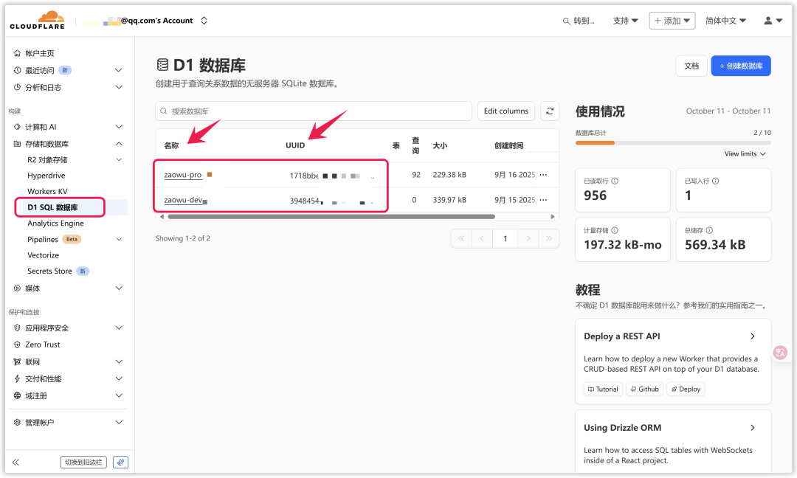Screen dimensions: 797x478
Task: Refresh the database list icon
Action: [550, 111]
